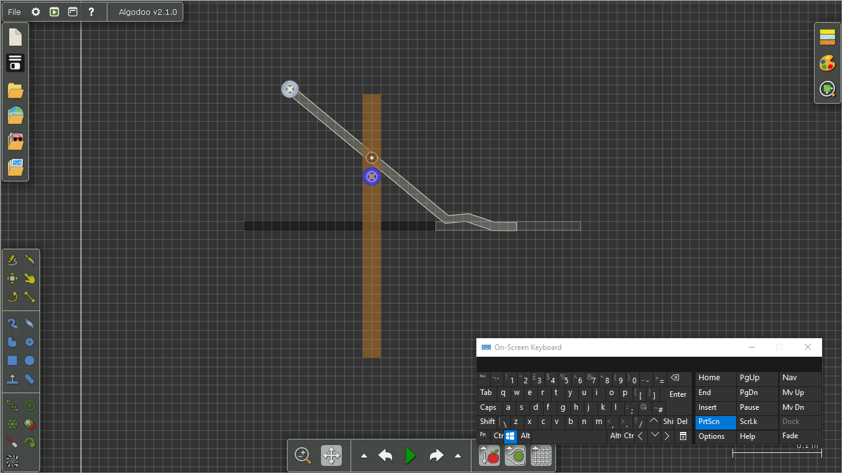This screenshot has width=843, height=474.
Task: Create a new scene with blank page icon
Action: (15, 37)
